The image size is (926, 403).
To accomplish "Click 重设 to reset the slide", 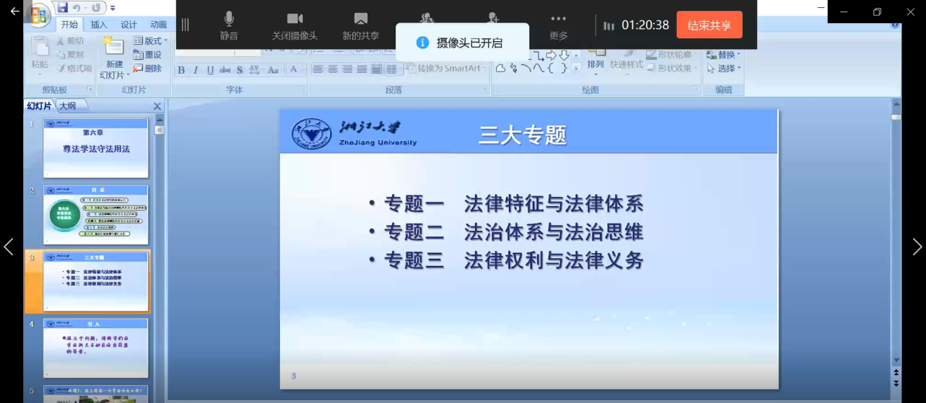I will pyautogui.click(x=148, y=55).
